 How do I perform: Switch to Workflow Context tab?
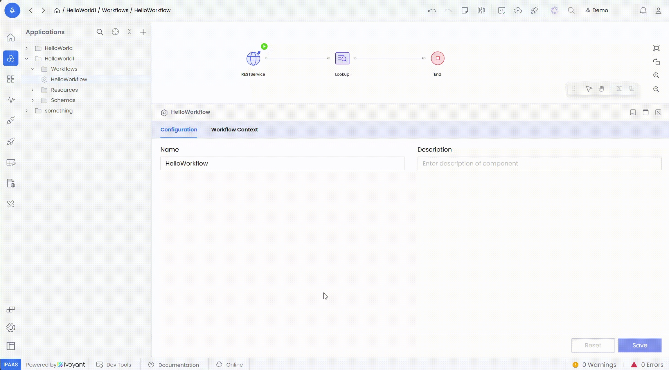[x=234, y=130]
